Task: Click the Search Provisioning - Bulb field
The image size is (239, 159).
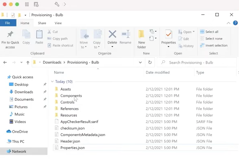Action: [x=197, y=62]
